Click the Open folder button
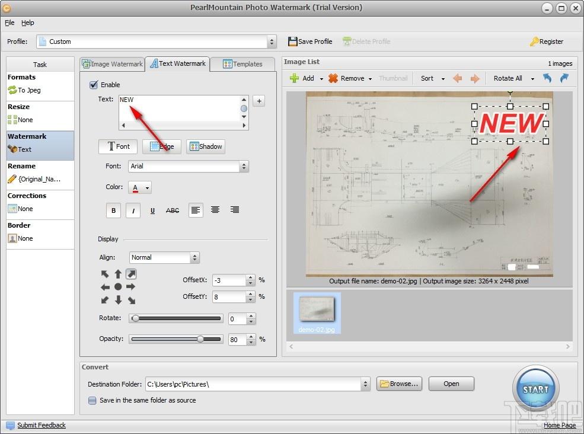 coord(451,384)
